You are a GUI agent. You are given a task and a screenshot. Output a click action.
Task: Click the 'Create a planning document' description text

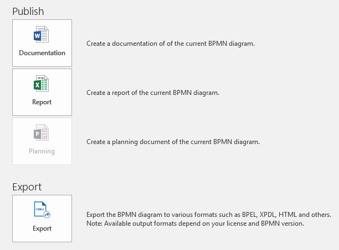(x=173, y=142)
